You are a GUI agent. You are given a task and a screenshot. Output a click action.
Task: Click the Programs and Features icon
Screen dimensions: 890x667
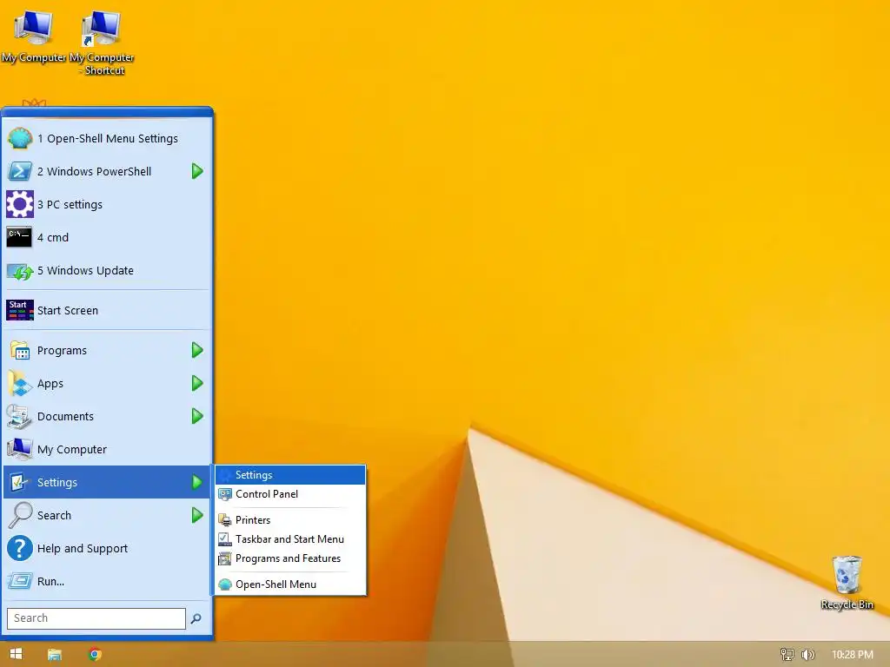(x=225, y=558)
